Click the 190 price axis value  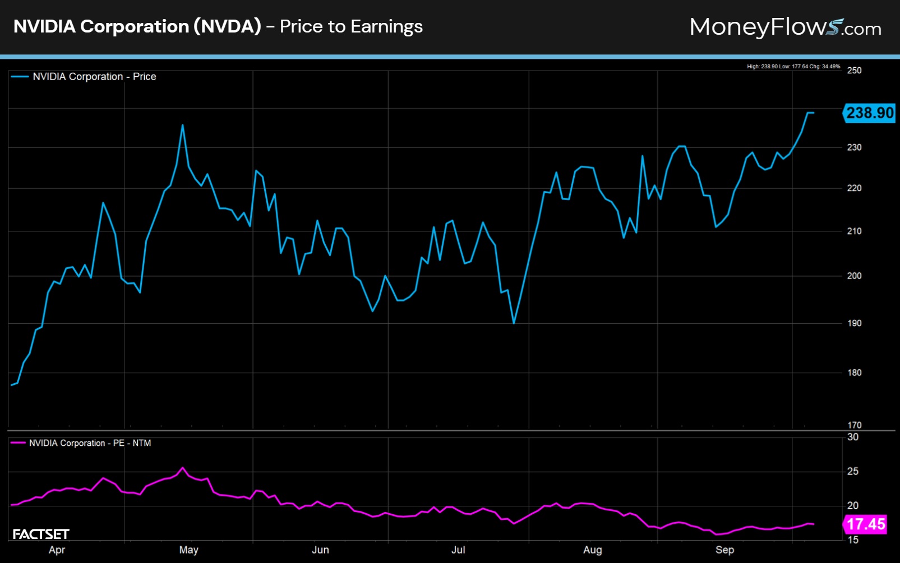point(854,323)
